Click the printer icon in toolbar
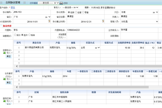The width and height of the screenshot is (162, 108). point(61,3)
